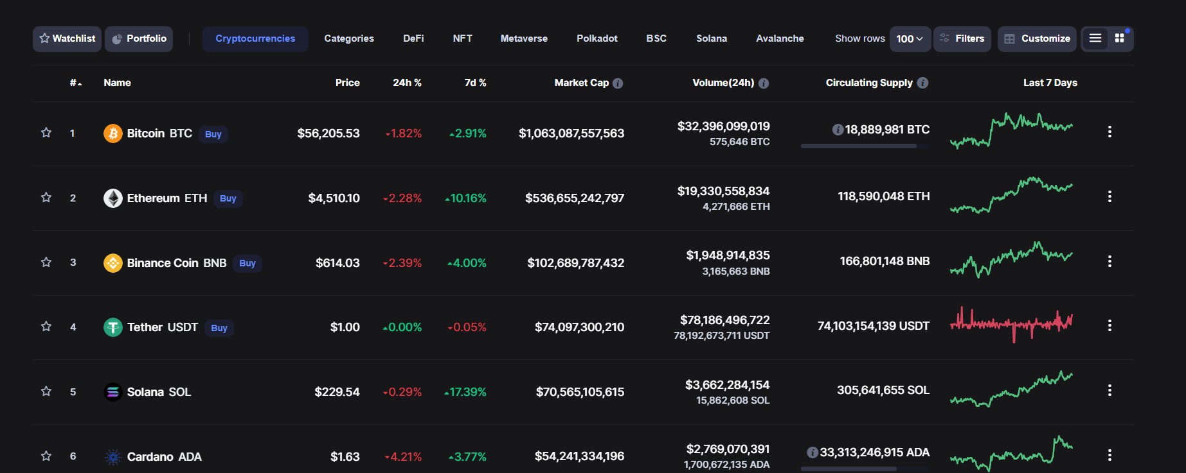Screen dimensions: 1186x473
Task: Open Bitcoin's Last 7 Days chart
Action: click(x=1011, y=130)
